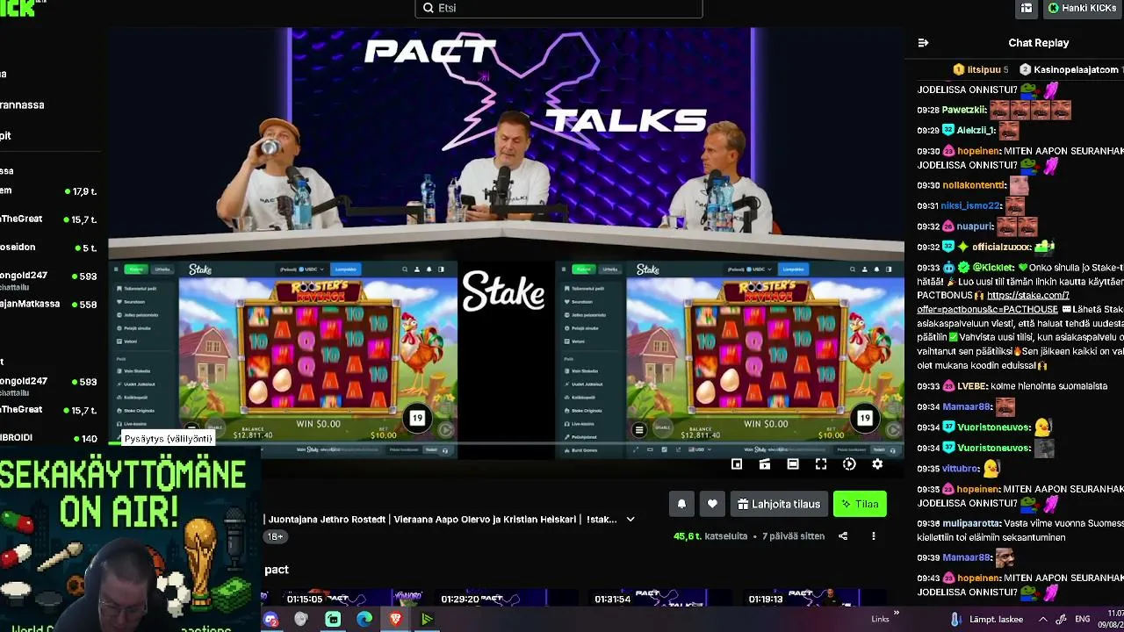Click chat username Pawetzkii
The width and height of the screenshot is (1124, 632).
point(964,110)
